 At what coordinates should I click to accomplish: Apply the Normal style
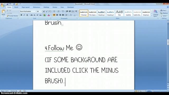(x=84, y=13)
